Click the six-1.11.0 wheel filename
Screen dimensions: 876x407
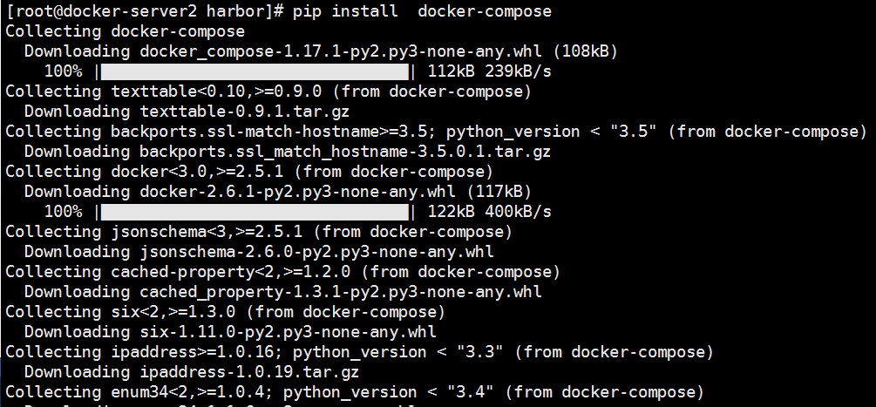click(x=288, y=332)
